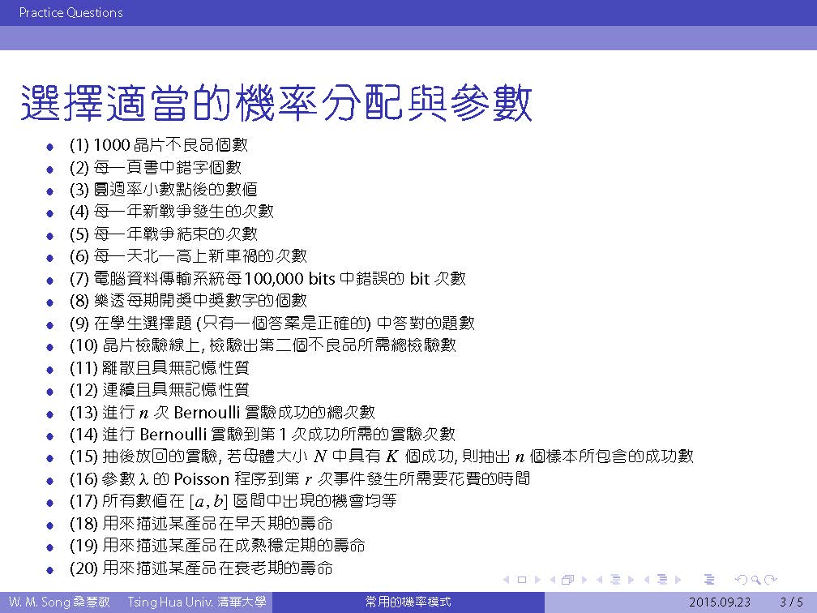Click the presentation outline icon near search
Viewport: 817px width, 613px height.
[x=709, y=580]
